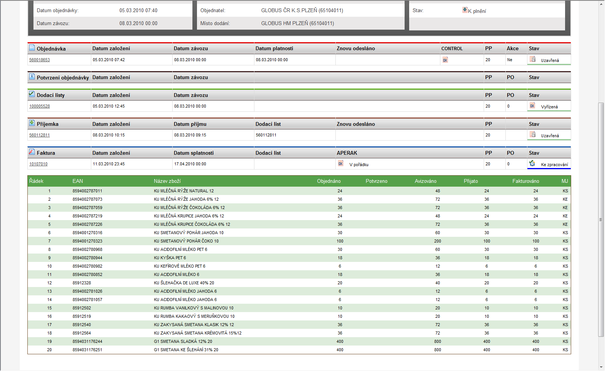Image resolution: width=605 pixels, height=371 pixels.
Task: Click the MJ column header
Action: tap(565, 181)
